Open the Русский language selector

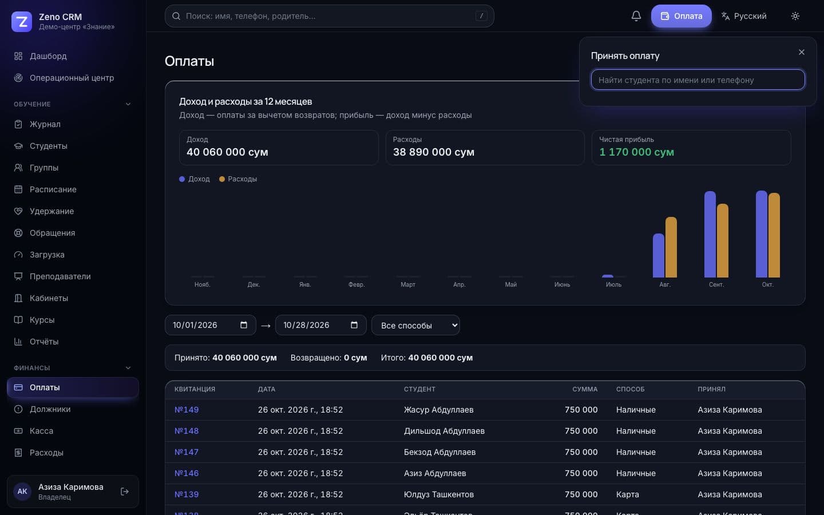click(x=744, y=16)
